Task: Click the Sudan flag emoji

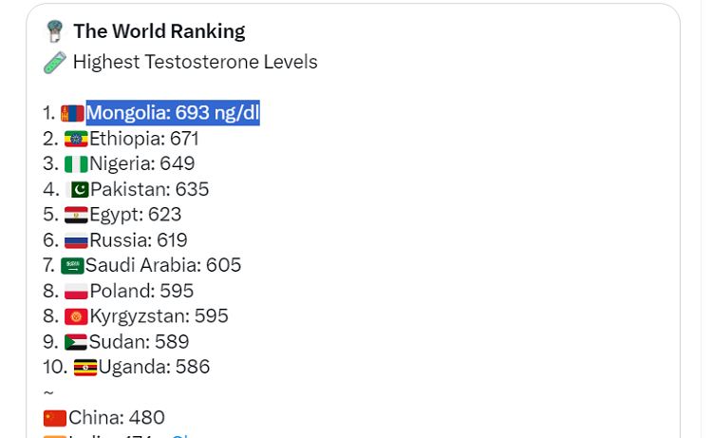Action: point(77,342)
